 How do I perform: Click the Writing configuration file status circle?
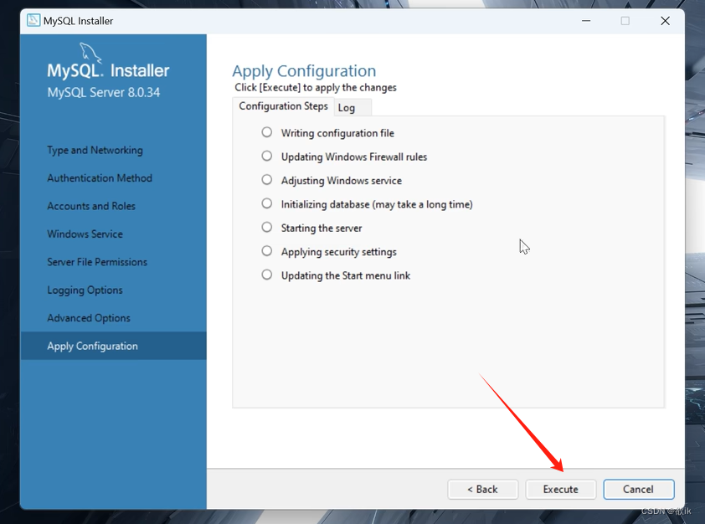tap(266, 132)
